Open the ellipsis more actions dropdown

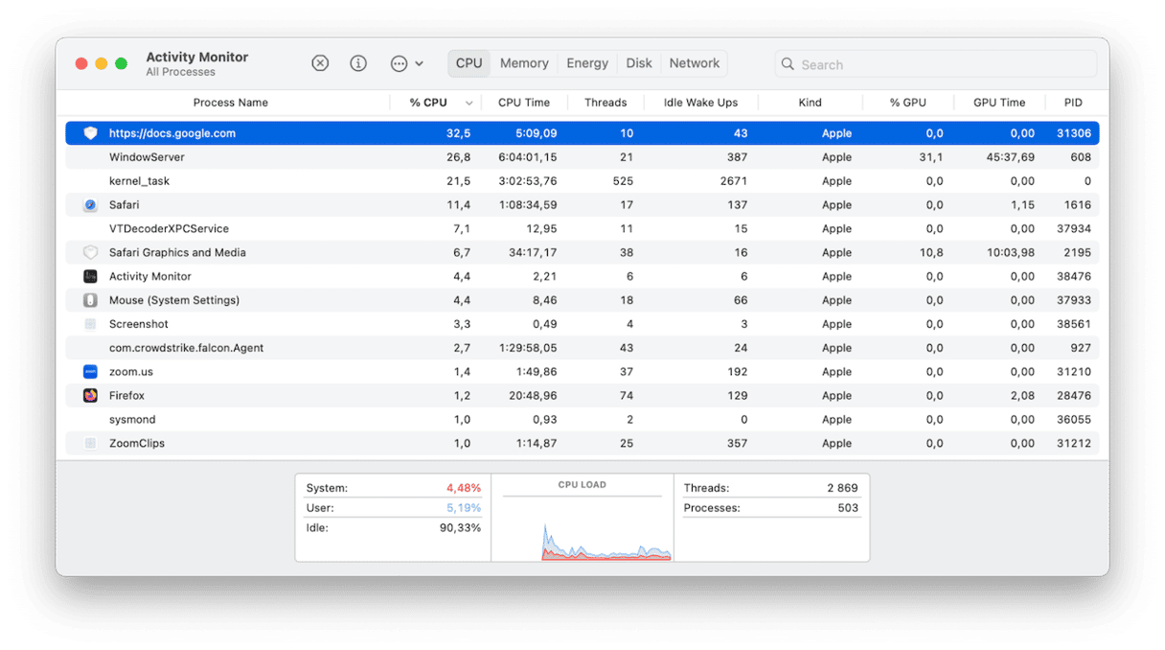(406, 63)
